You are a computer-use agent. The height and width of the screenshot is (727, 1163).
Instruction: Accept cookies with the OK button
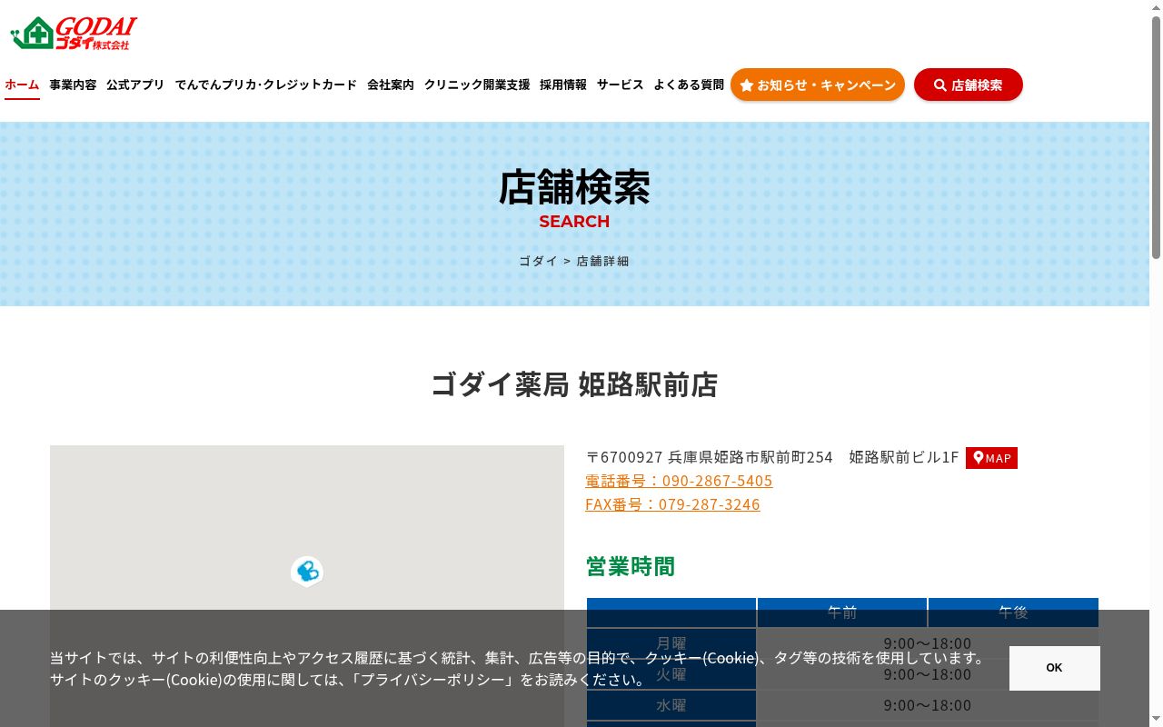tap(1054, 668)
